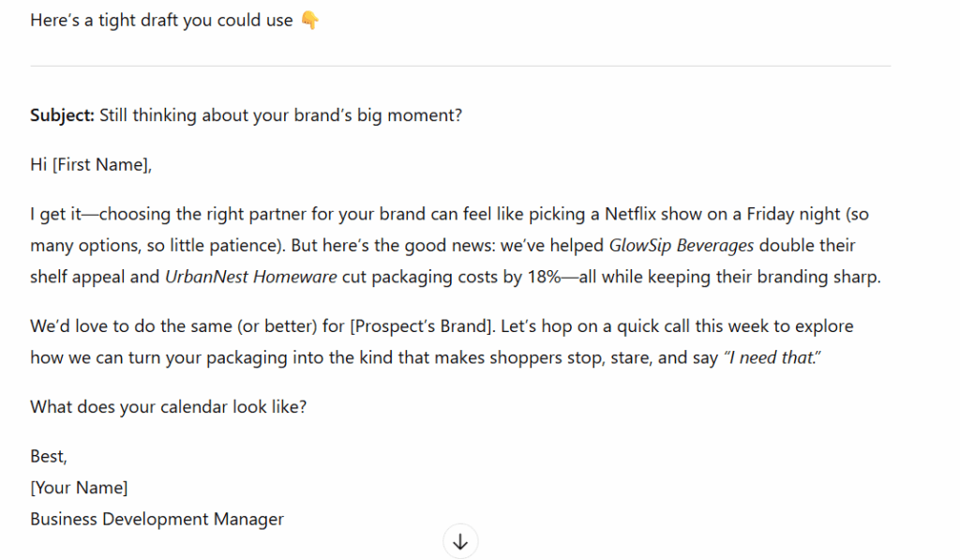Click the "[Your Name]" signature placeholder

(79, 488)
